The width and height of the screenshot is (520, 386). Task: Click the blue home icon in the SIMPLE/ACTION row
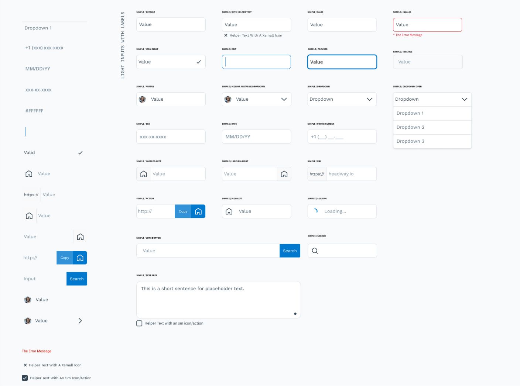pos(198,211)
